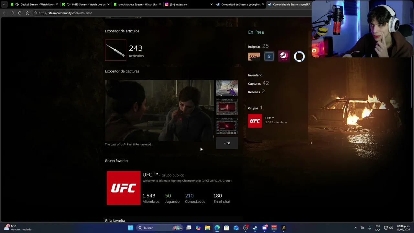This screenshot has height=233, width=414.
Task: Open Task View from the taskbar
Action: point(189,228)
